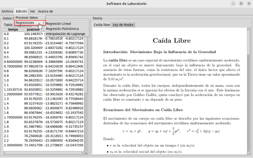The image size is (253, 158).
Task: Open the Acerca de menu
Action: (46, 11)
